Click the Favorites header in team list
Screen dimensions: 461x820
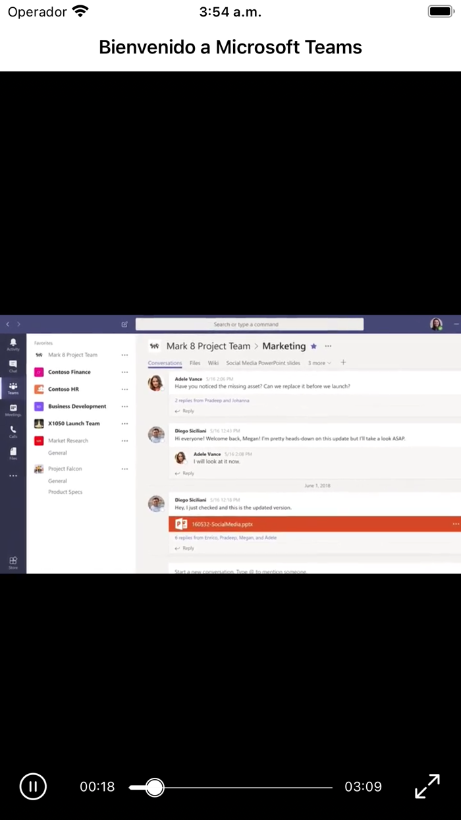[x=43, y=343]
